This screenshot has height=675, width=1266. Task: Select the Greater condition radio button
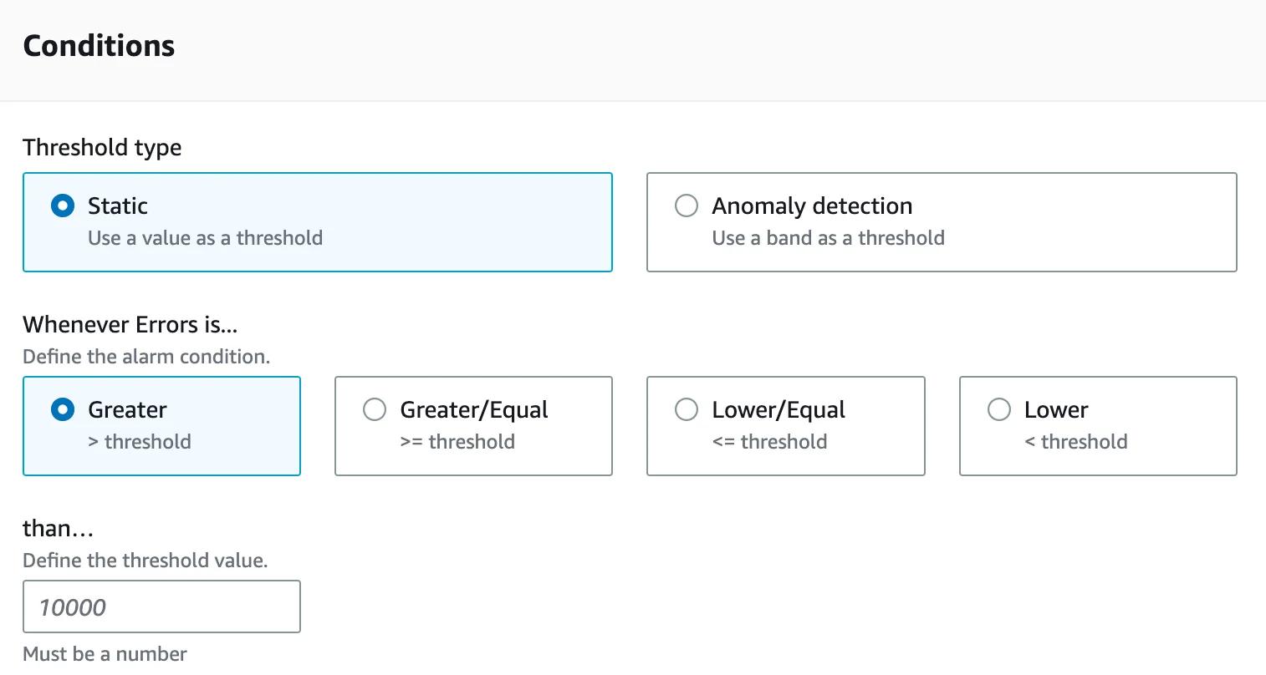click(62, 409)
